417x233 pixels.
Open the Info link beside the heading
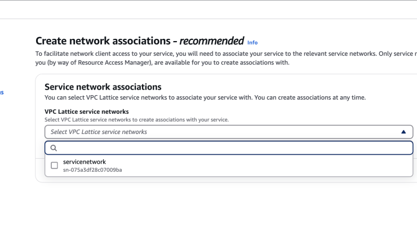[x=252, y=43]
